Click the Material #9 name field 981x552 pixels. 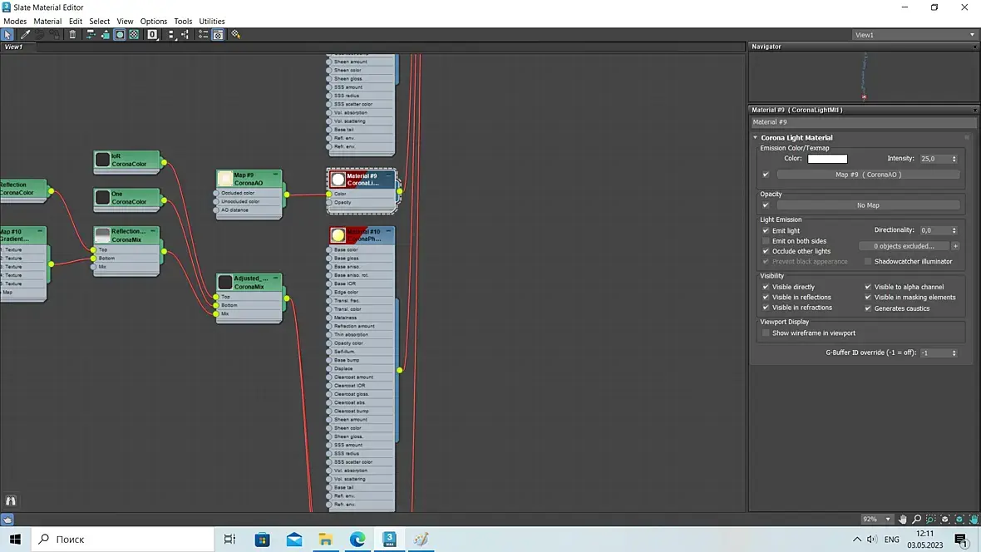[x=863, y=122]
